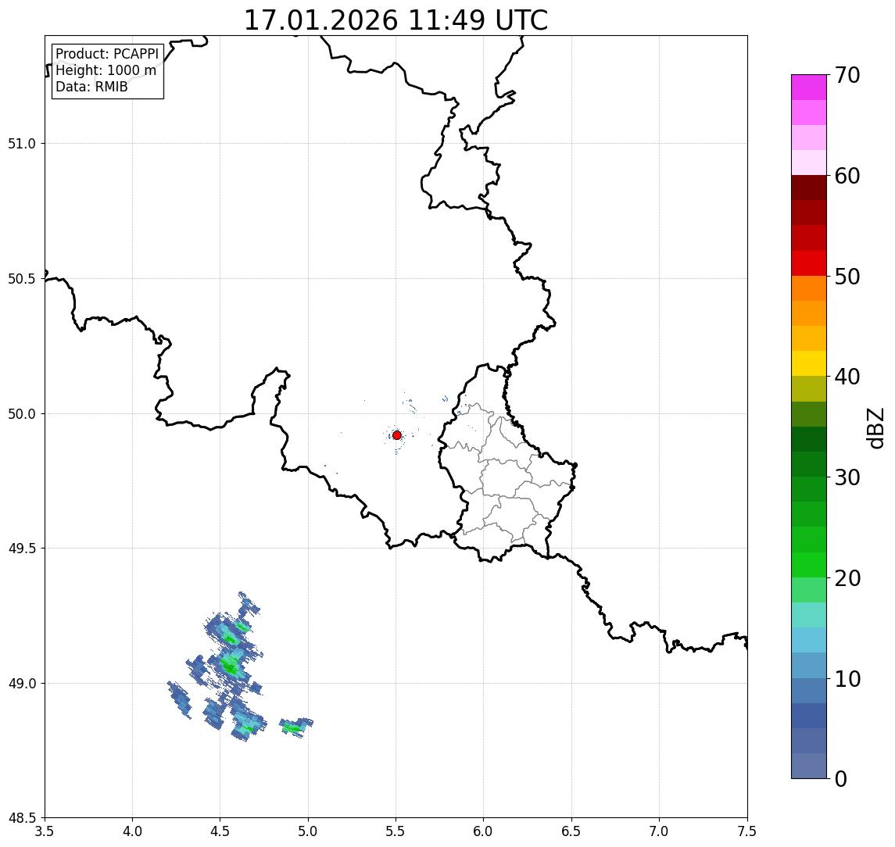Screen dimensions: 895x847
Task: Click the longitude axis label 4.5
Action: (220, 831)
